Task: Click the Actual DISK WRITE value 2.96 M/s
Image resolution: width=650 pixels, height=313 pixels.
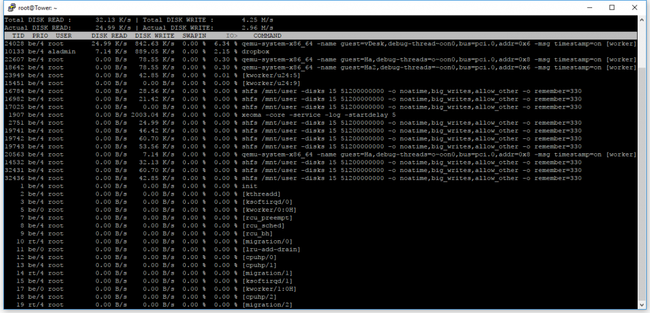Action: [x=257, y=28]
